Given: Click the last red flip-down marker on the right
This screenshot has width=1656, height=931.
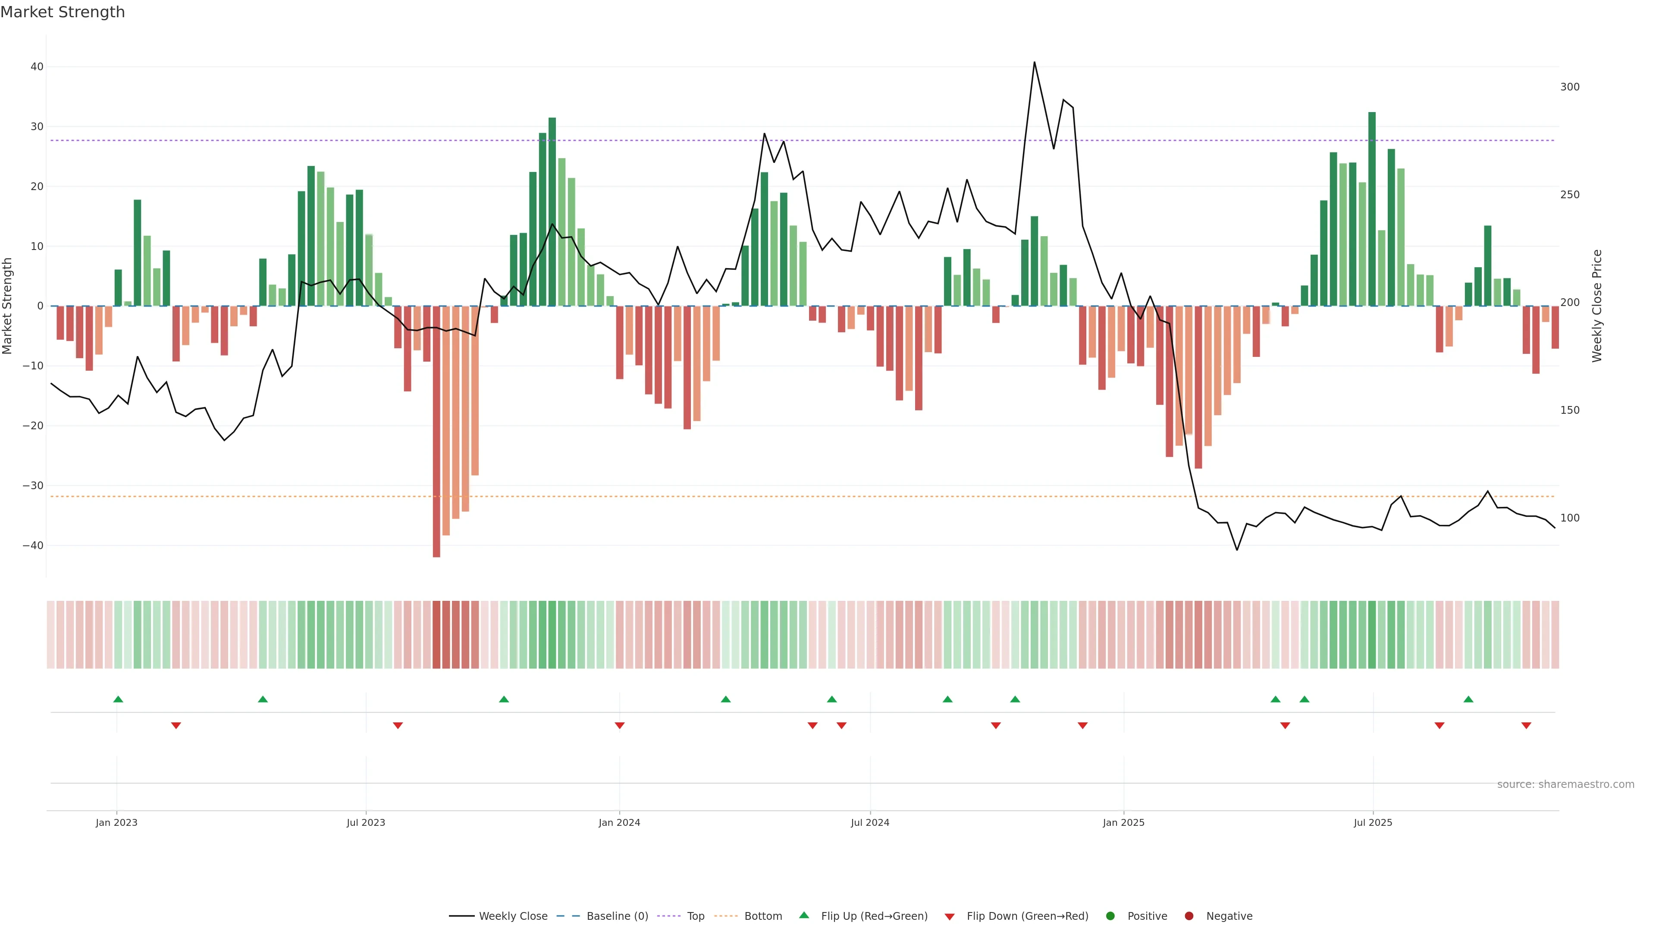Looking at the screenshot, I should tap(1526, 725).
